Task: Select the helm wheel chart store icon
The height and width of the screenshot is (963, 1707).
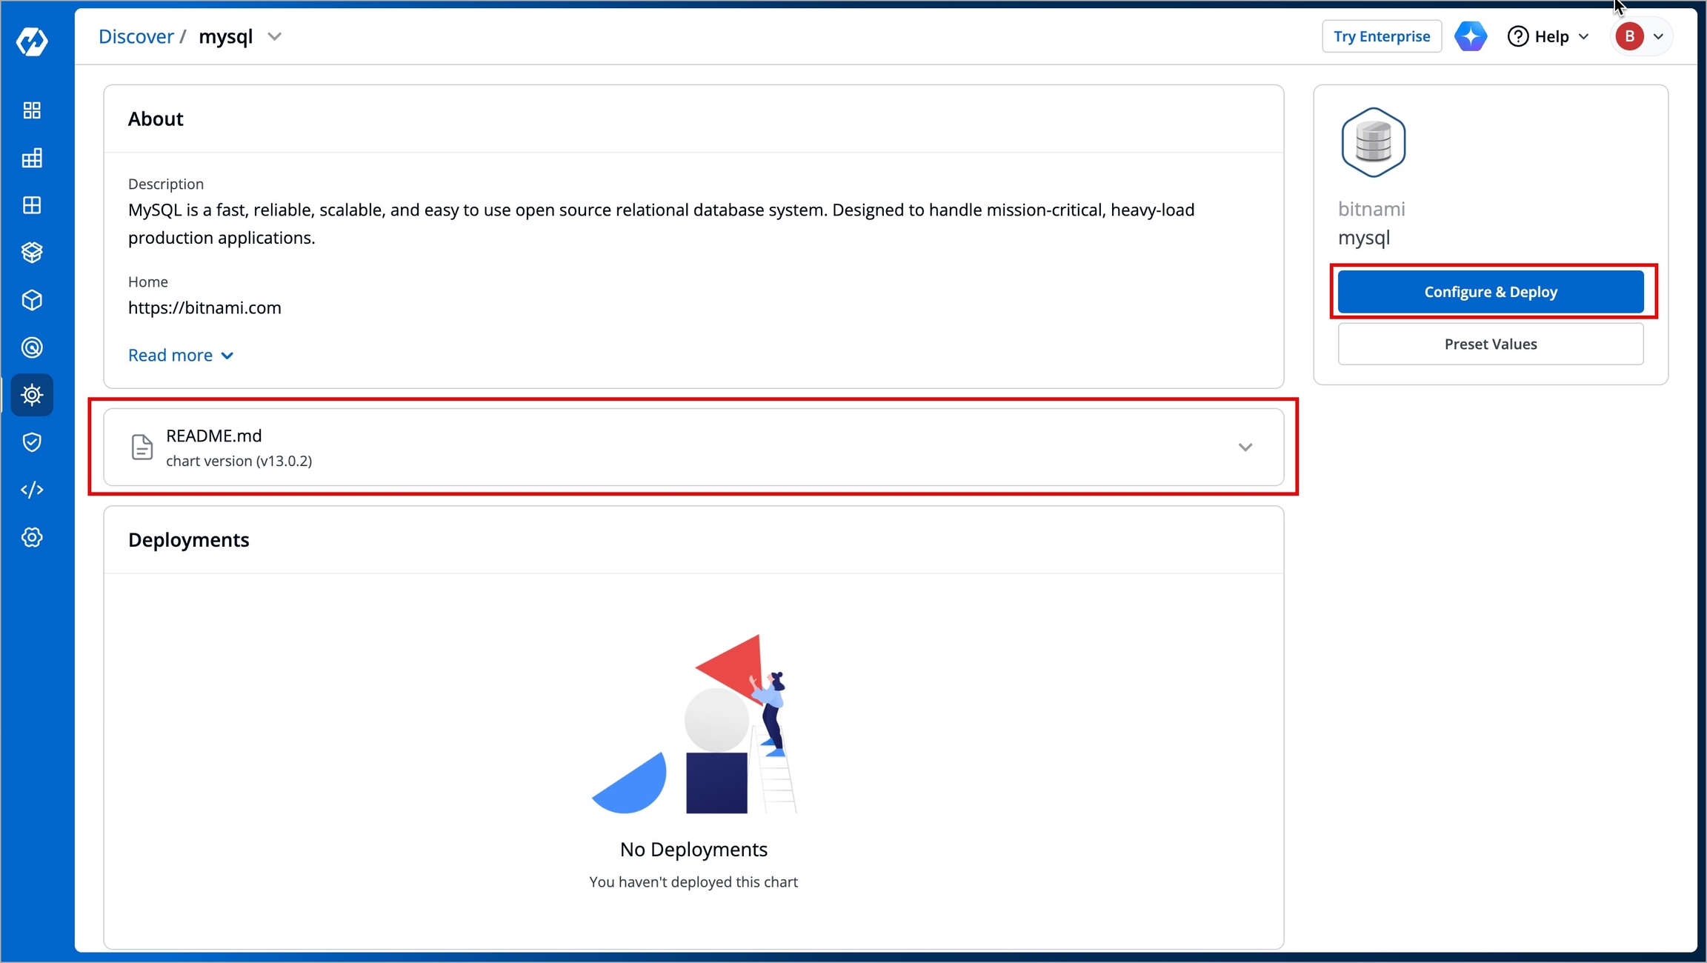Action: [x=32, y=395]
